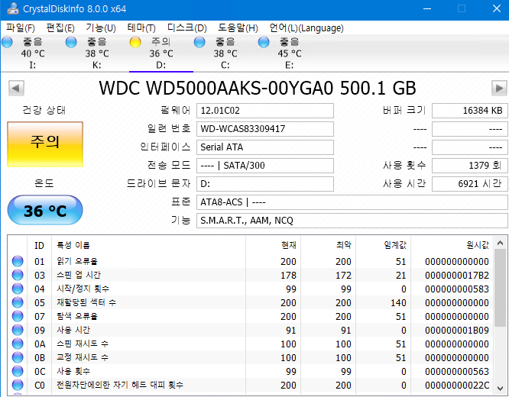Click the interface field Serial ATA
This screenshot has width=509, height=397.
click(x=265, y=147)
